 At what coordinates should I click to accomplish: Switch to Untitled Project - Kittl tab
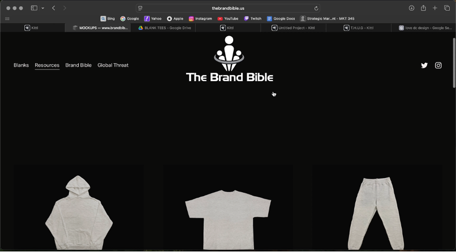click(x=293, y=28)
